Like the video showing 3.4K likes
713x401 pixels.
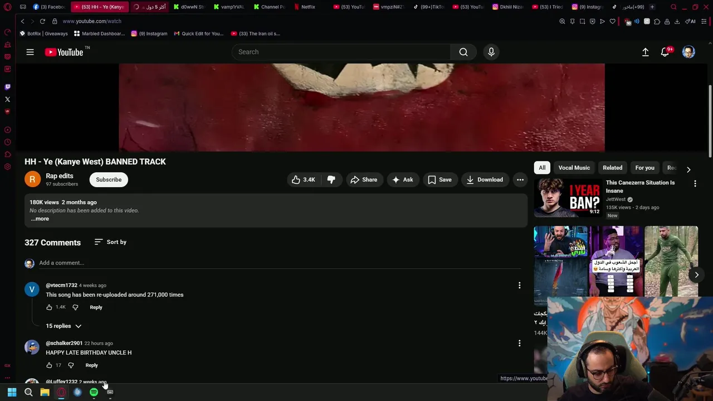(x=304, y=179)
